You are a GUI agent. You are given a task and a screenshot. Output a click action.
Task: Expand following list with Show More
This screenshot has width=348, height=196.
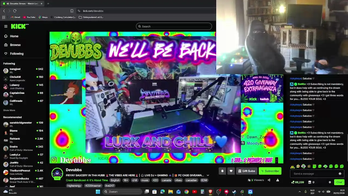point(9,110)
